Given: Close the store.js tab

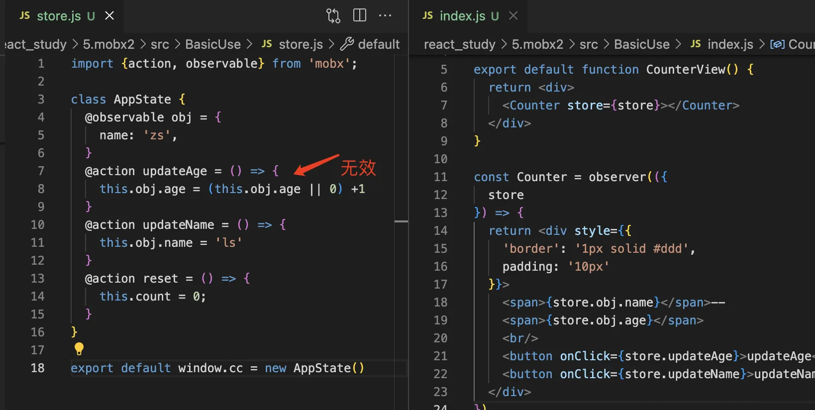Looking at the screenshot, I should [109, 16].
